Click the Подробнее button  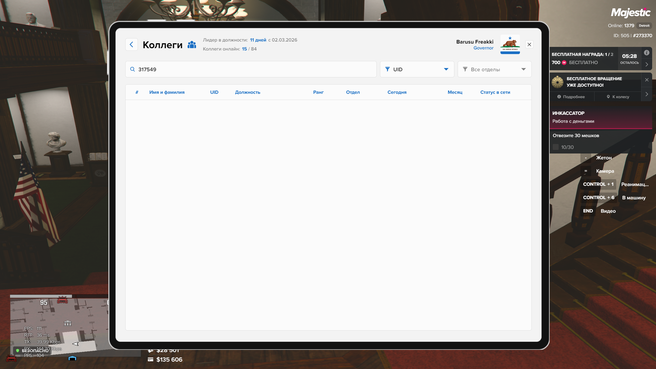(571, 97)
